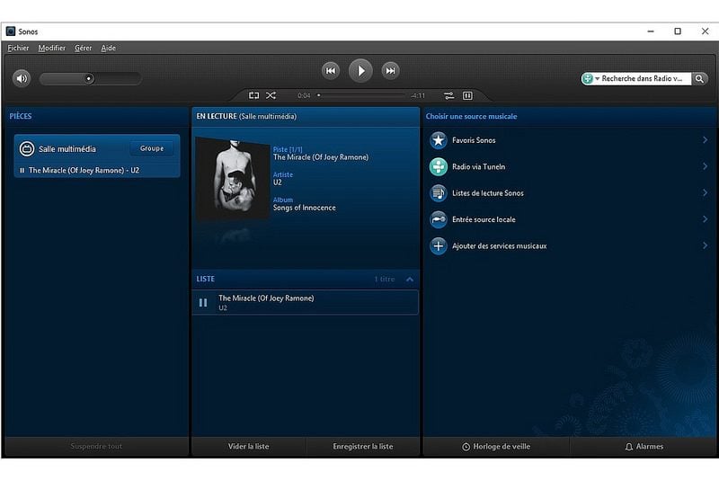This screenshot has height=480, width=719.
Task: Open Entrée source locale icon
Action: point(439,219)
